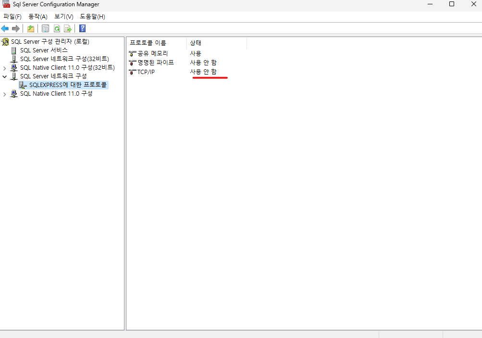The height and width of the screenshot is (338, 482).
Task: Click the Properties toolbar icon
Action: click(x=46, y=28)
